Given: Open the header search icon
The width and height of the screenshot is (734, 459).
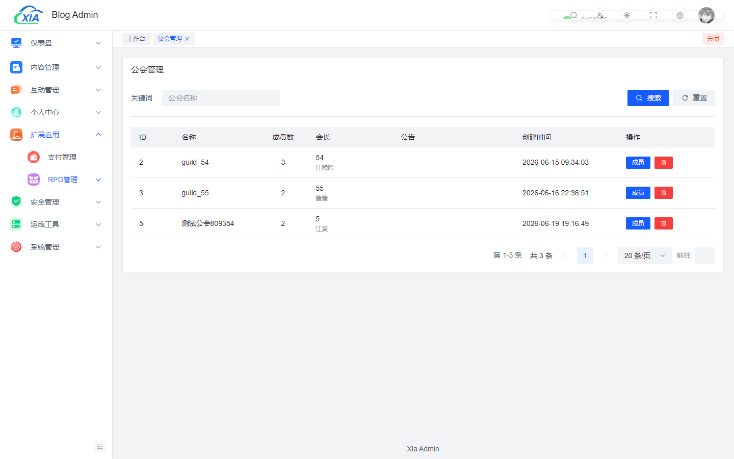Looking at the screenshot, I should [574, 15].
